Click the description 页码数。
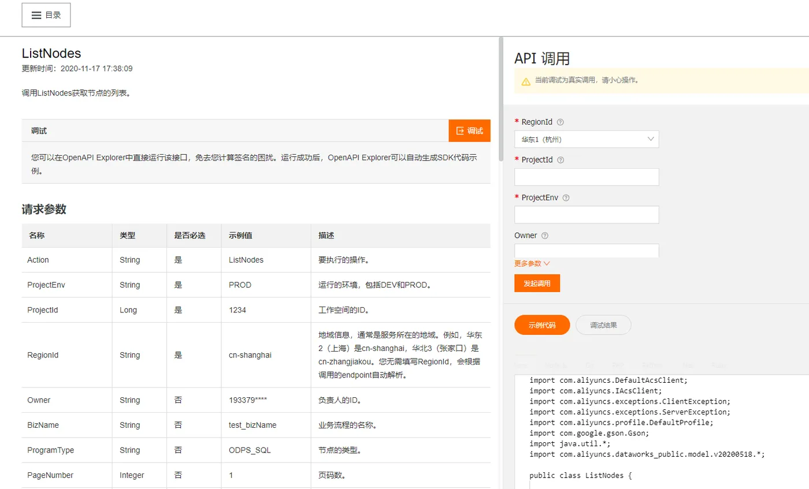The image size is (809, 489). coord(332,475)
